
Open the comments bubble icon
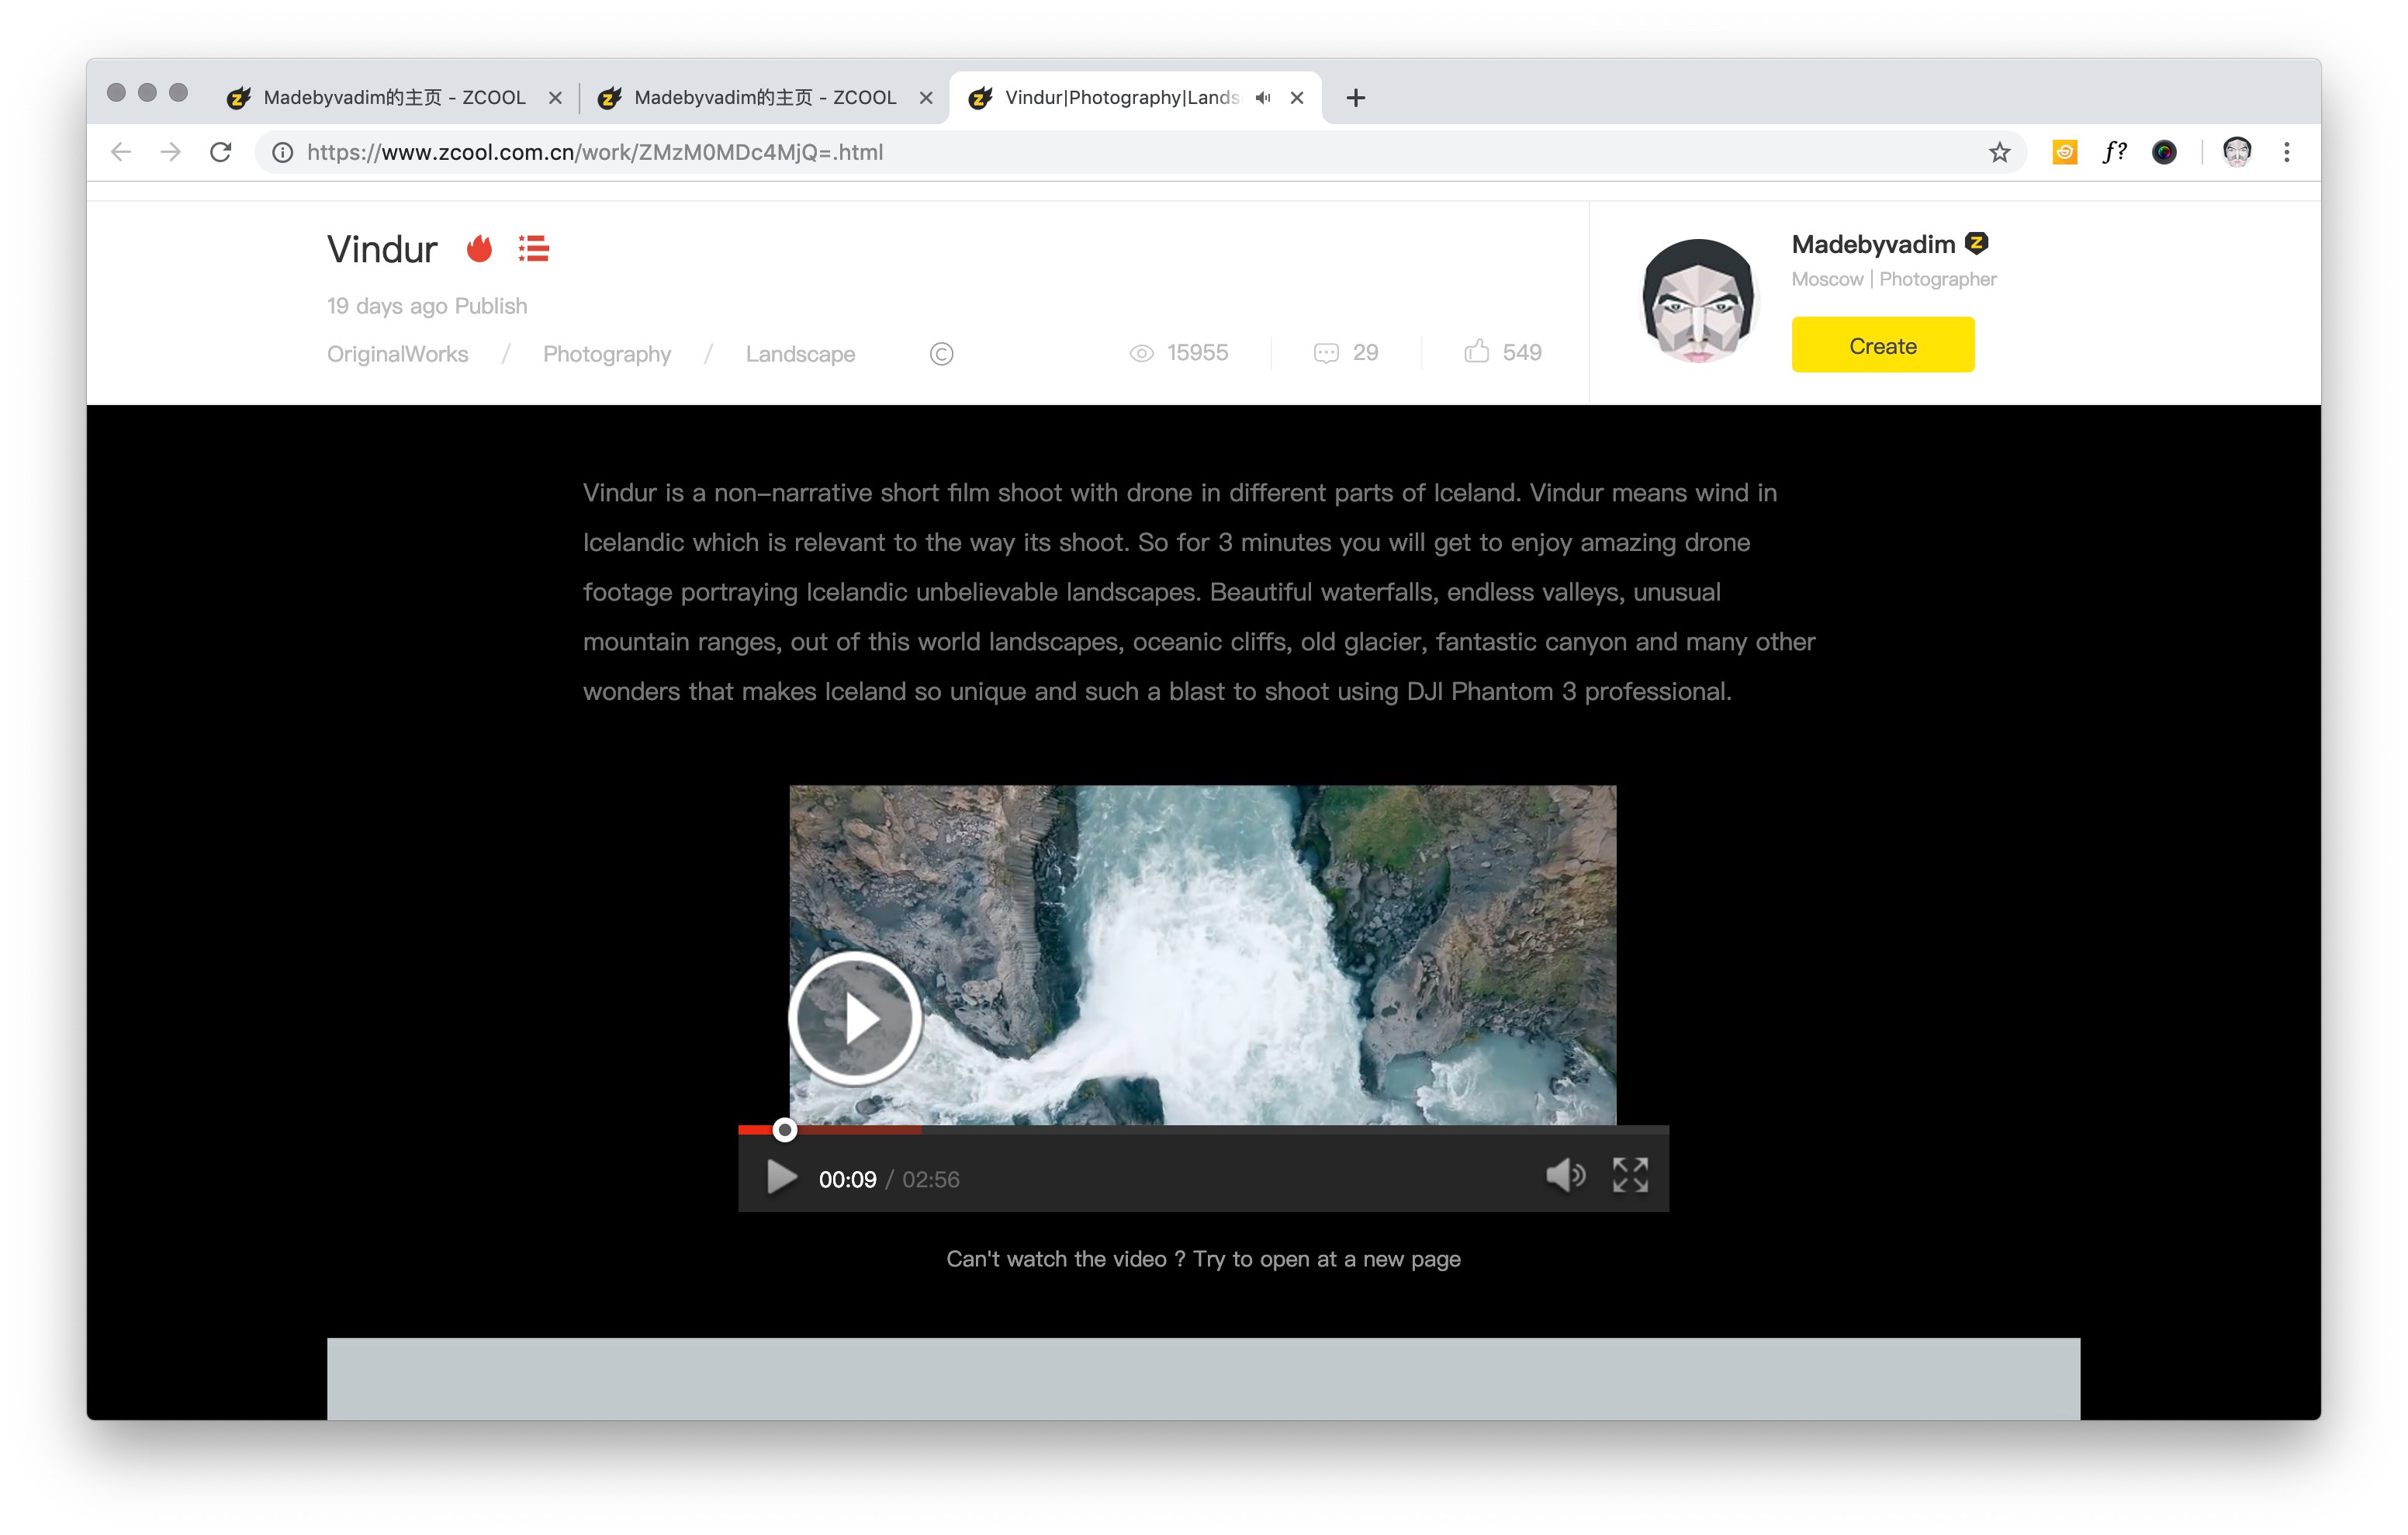[1326, 353]
